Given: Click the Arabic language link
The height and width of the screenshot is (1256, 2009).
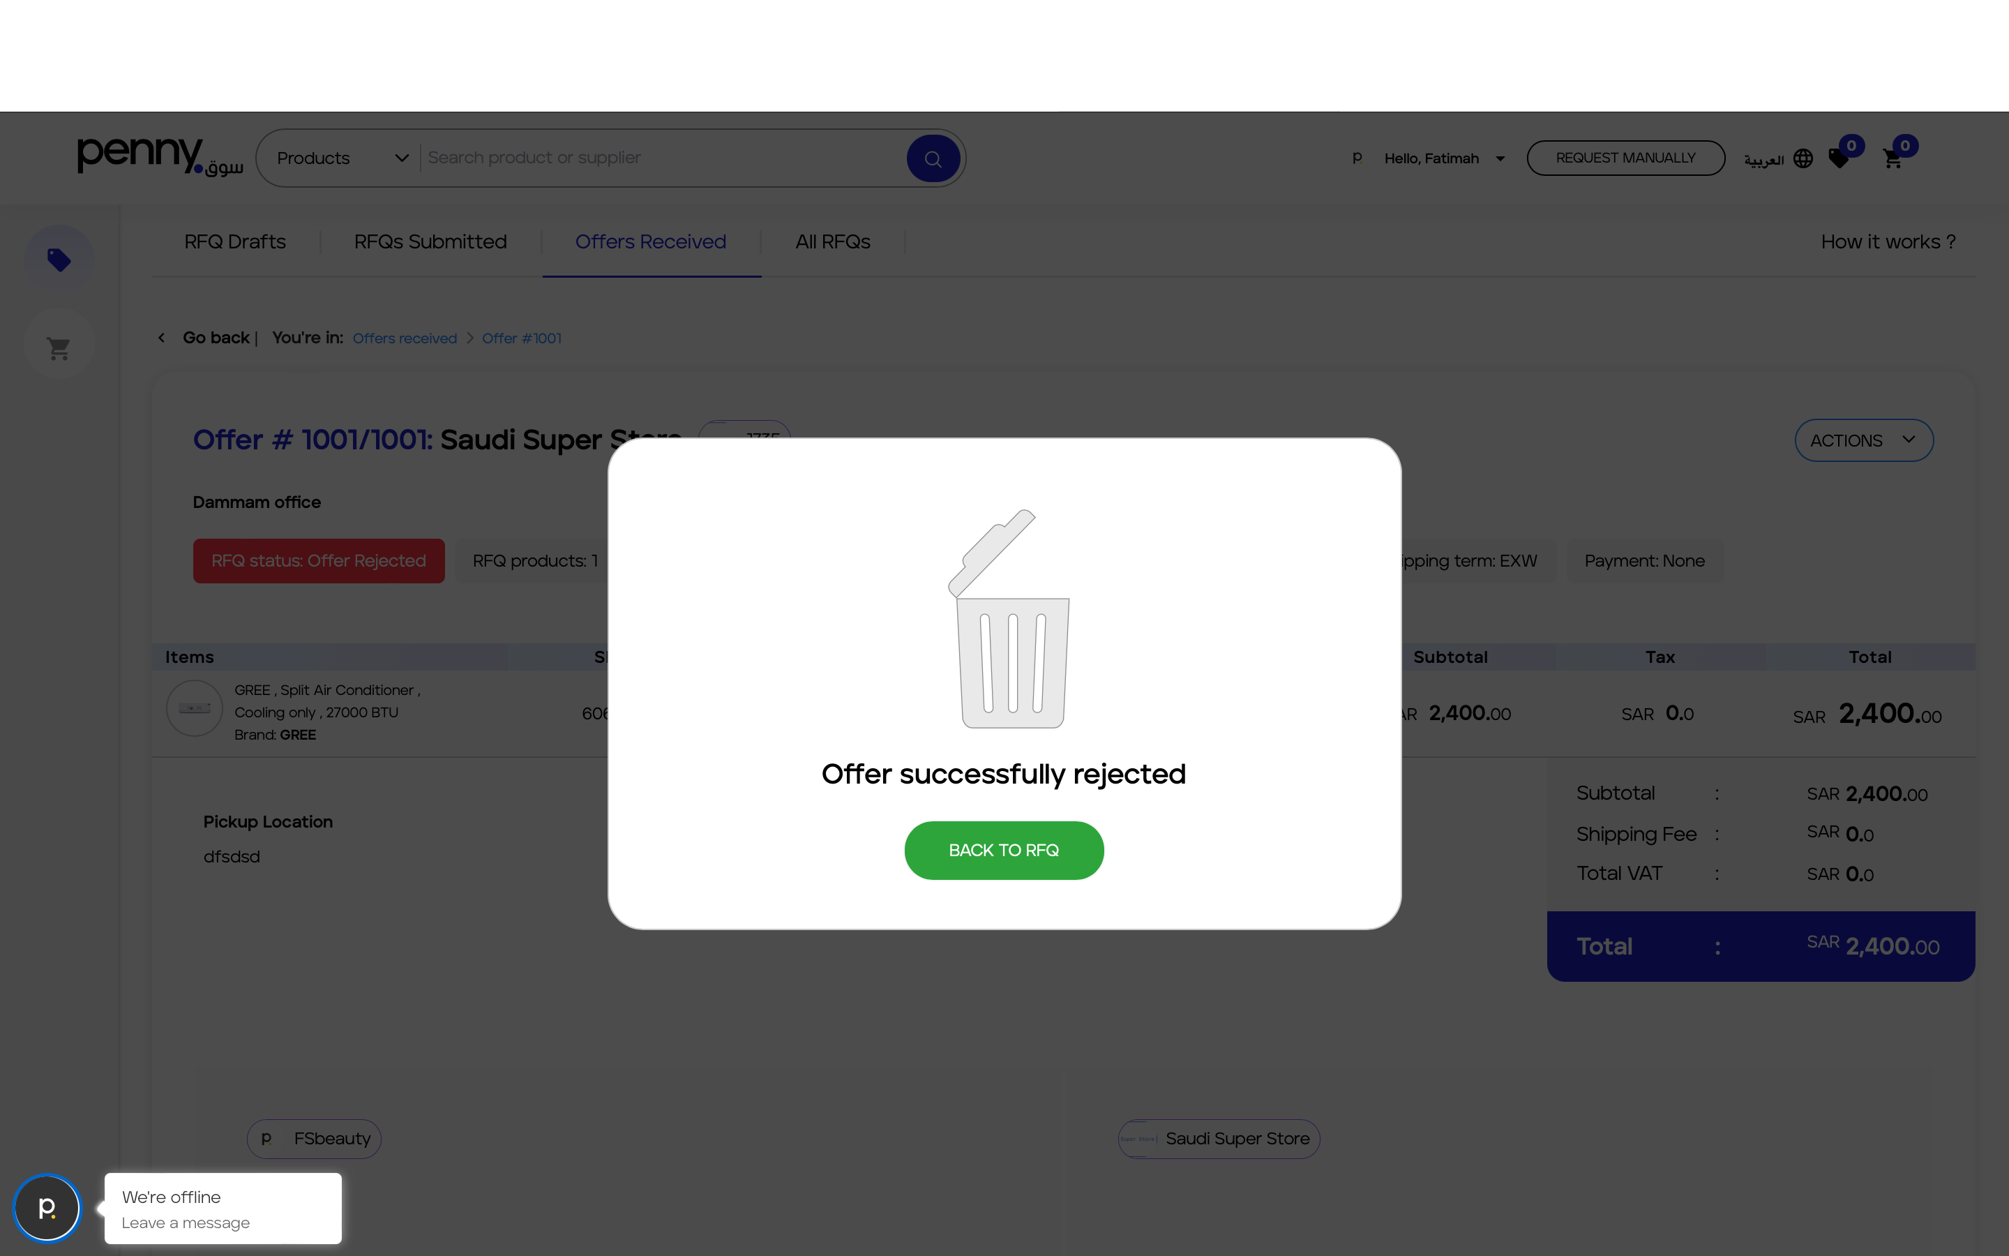Looking at the screenshot, I should 1764,158.
